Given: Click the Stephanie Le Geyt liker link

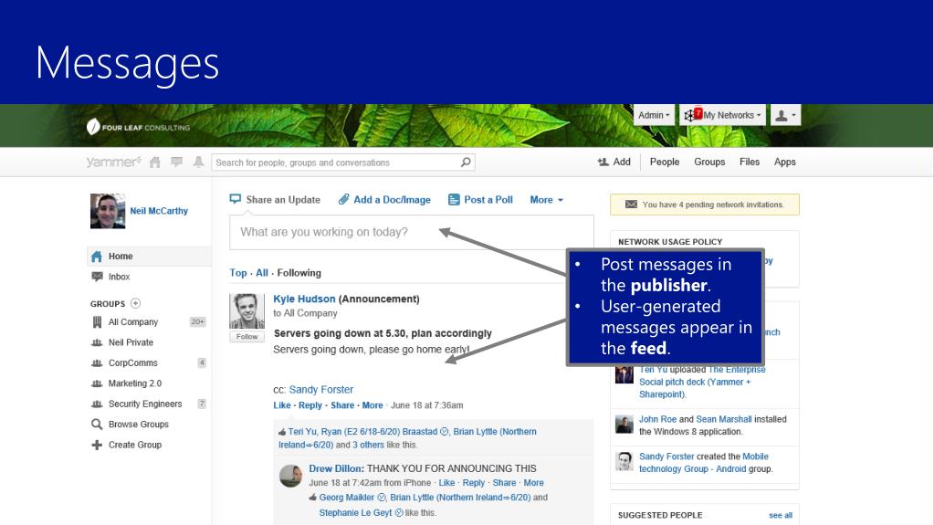Looking at the screenshot, I should click(x=355, y=513).
